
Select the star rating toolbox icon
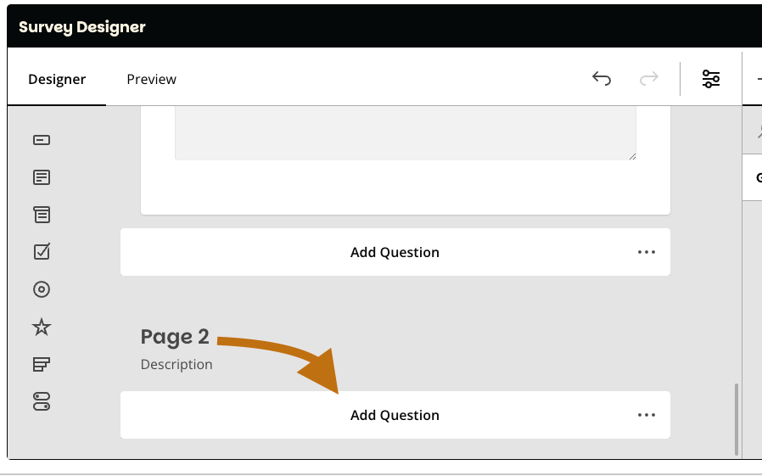[42, 328]
